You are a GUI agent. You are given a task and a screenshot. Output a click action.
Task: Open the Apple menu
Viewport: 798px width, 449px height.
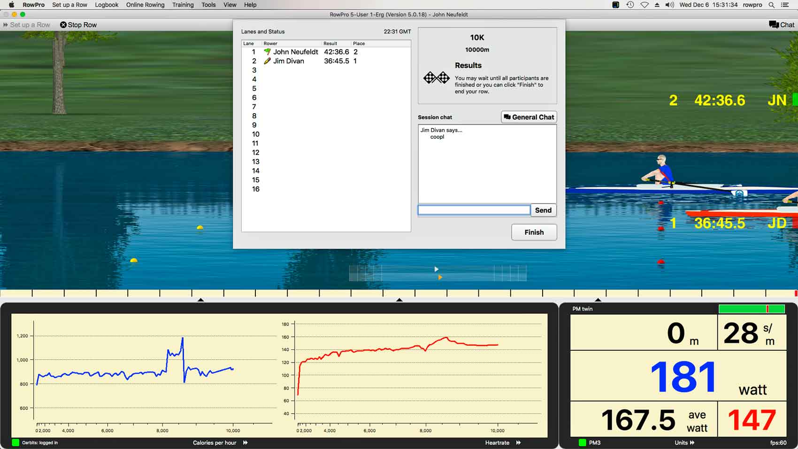[11, 5]
